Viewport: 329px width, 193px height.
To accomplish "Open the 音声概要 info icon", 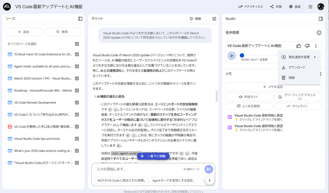I will 319,33.
